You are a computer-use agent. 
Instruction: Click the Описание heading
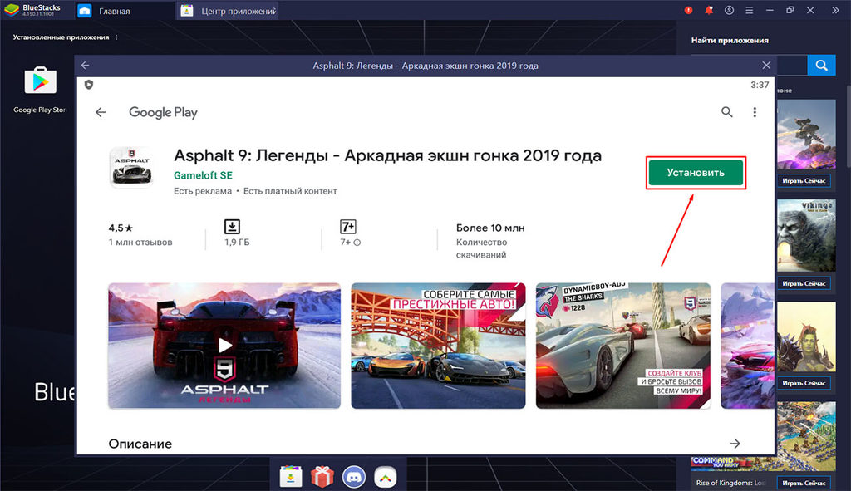(140, 444)
